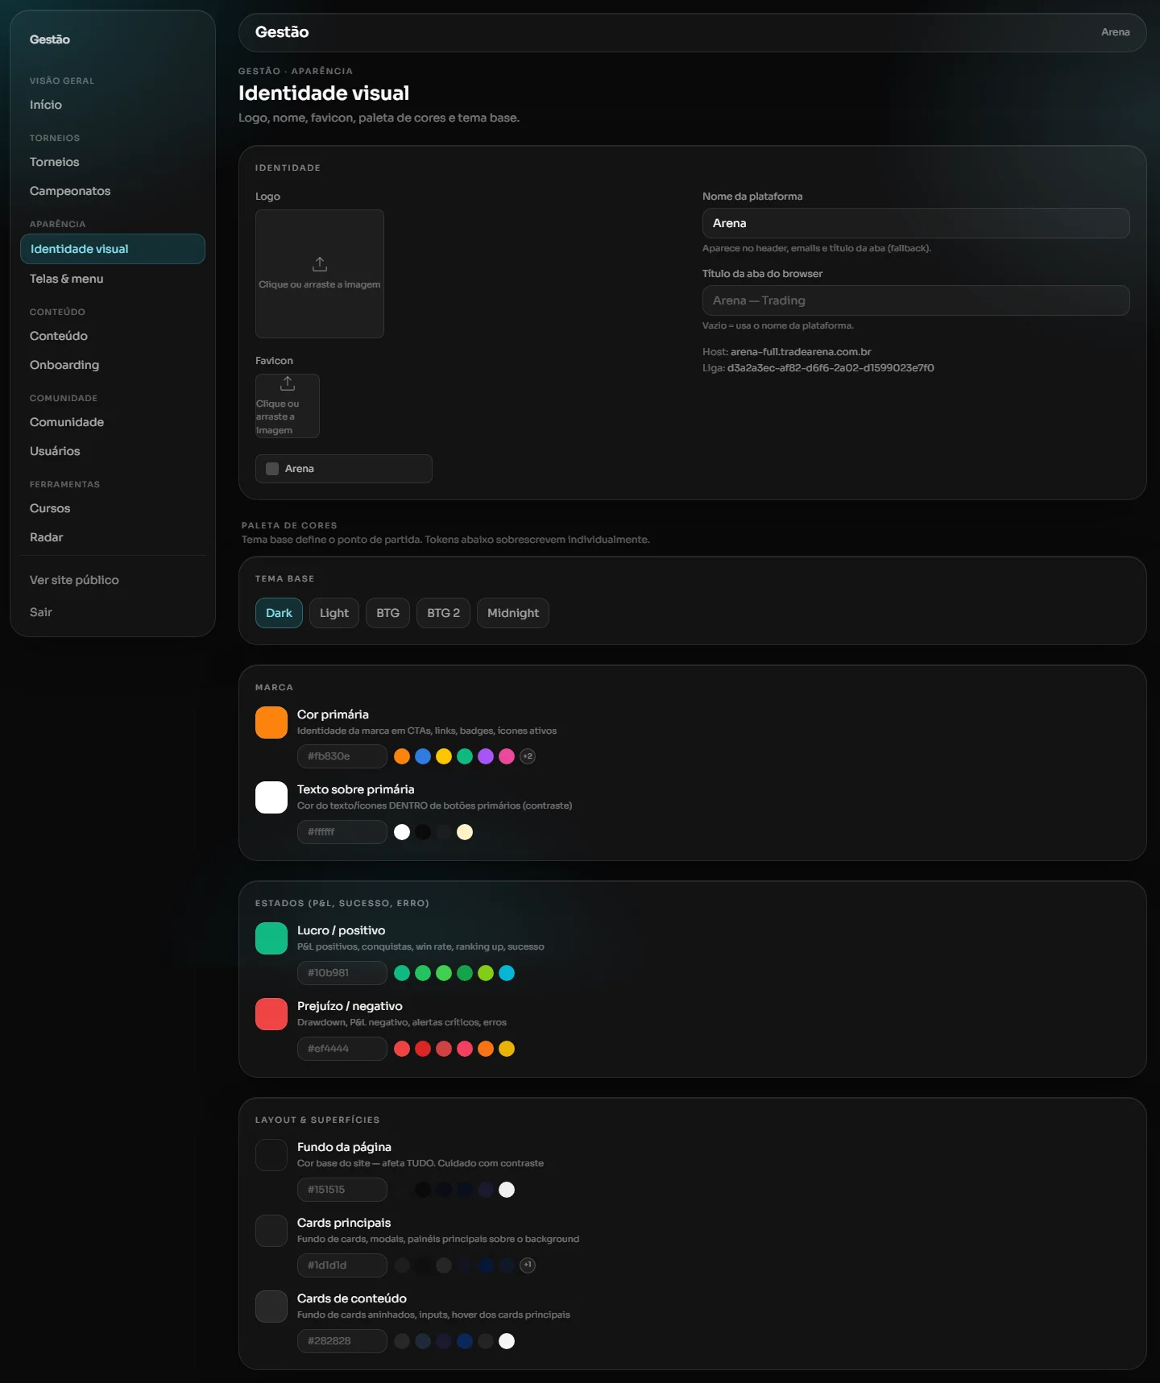Open Conteúdo in the sidebar
This screenshot has height=1383, width=1160.
(x=113, y=336)
